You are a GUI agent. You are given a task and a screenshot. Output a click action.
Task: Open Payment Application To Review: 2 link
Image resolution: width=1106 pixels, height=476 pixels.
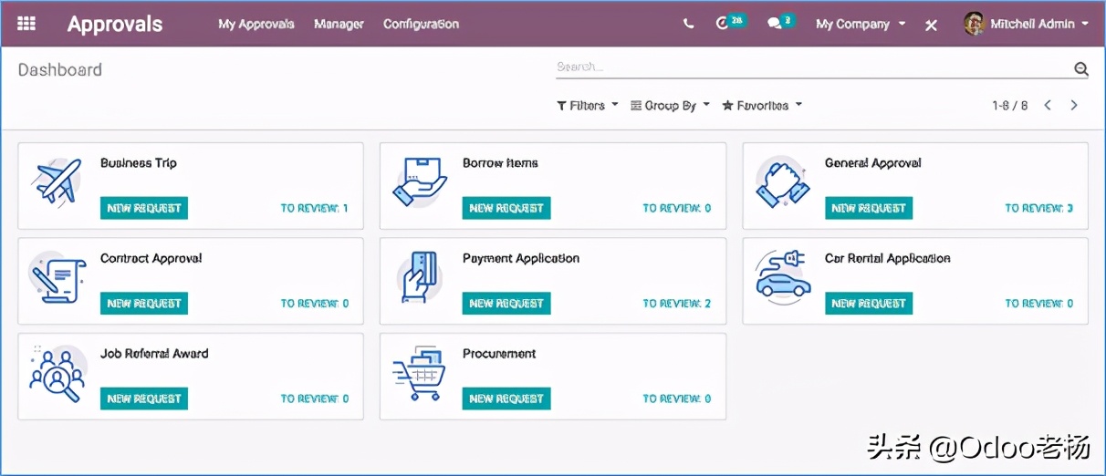coord(677,304)
